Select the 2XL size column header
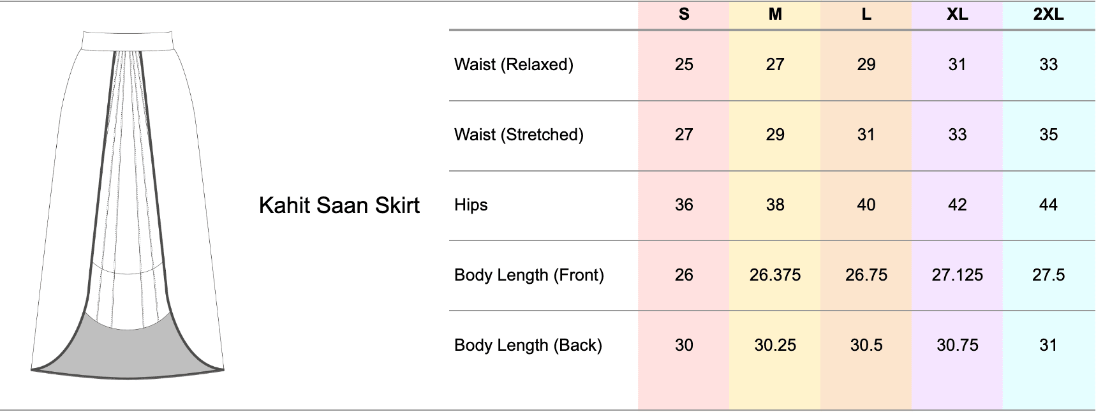The height and width of the screenshot is (412, 1096). [1048, 15]
